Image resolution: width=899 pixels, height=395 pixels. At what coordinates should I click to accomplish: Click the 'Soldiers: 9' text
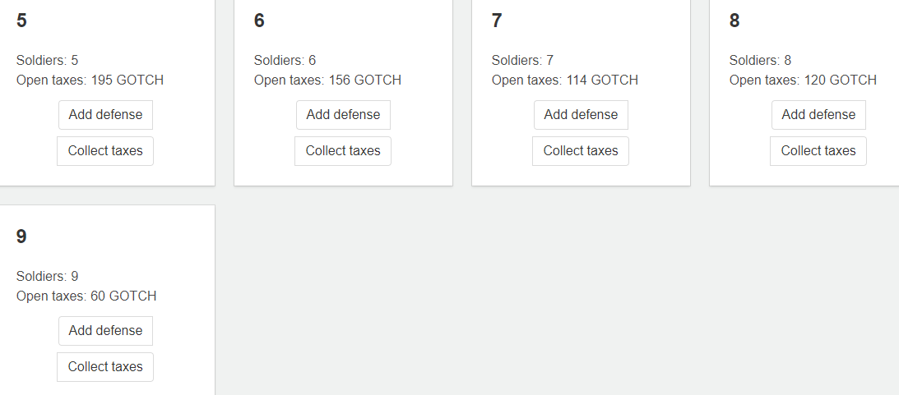point(47,276)
